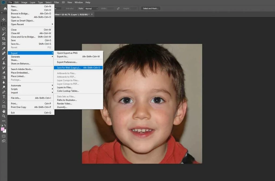Open the Edit menu
This screenshot has height=181, width=275.
(x=17, y=2)
